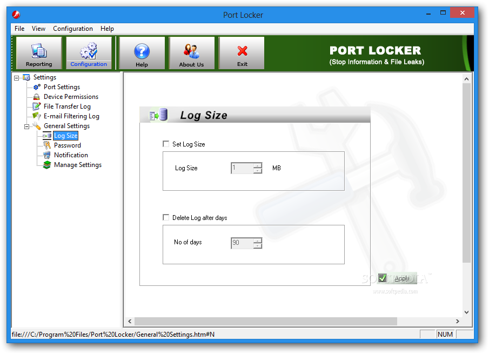Select Port Settings in the tree
489x354 pixels.
tap(62, 87)
